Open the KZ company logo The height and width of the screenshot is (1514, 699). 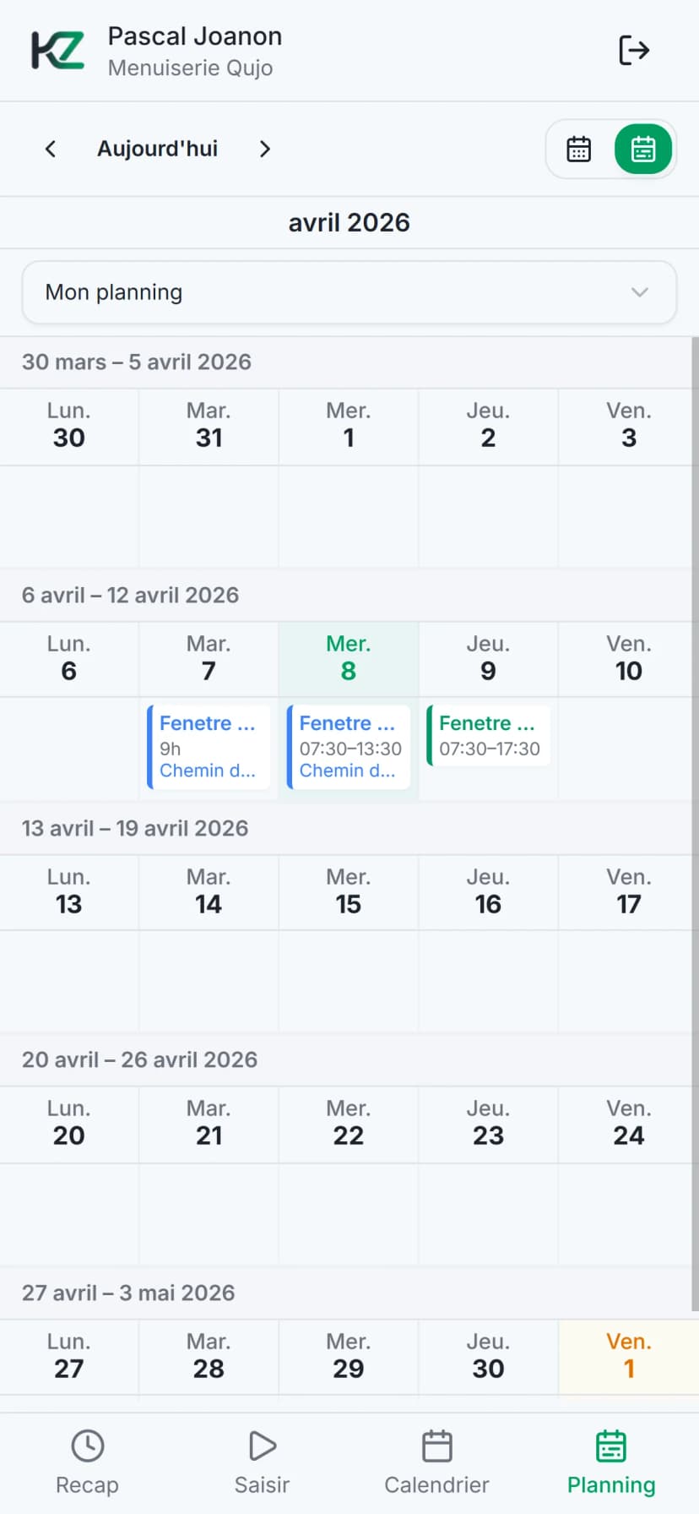coord(56,50)
